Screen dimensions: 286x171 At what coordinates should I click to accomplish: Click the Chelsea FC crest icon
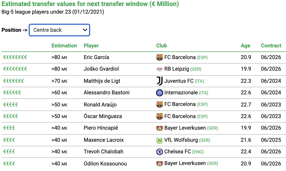[x=160, y=152]
